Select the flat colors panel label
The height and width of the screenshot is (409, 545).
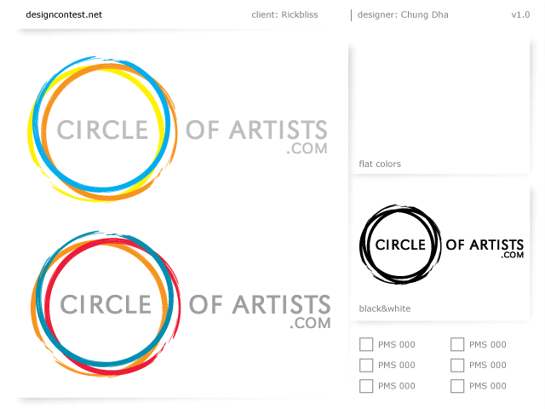click(x=380, y=164)
